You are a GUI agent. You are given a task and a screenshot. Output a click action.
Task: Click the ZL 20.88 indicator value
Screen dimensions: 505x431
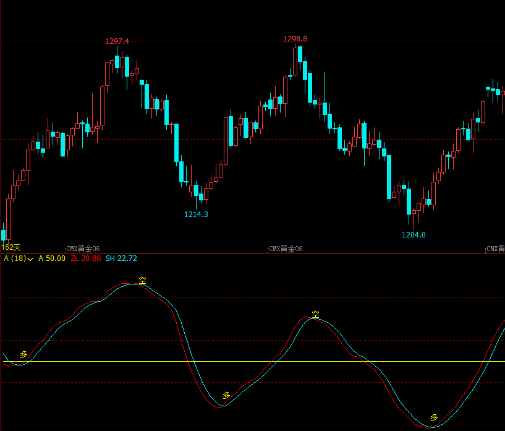(86, 258)
